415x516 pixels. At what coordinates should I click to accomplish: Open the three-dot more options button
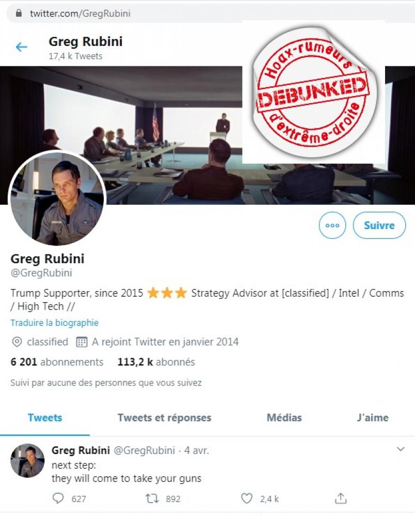(332, 225)
